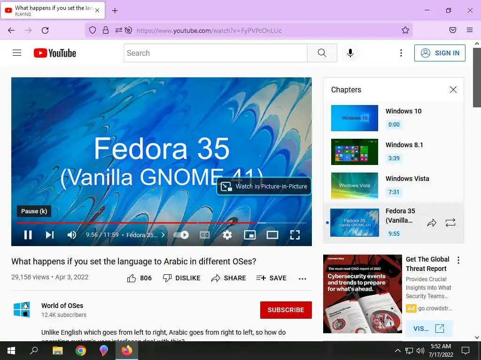This screenshot has width=481, height=360.
Task: Click the search magnifier button
Action: click(x=322, y=53)
